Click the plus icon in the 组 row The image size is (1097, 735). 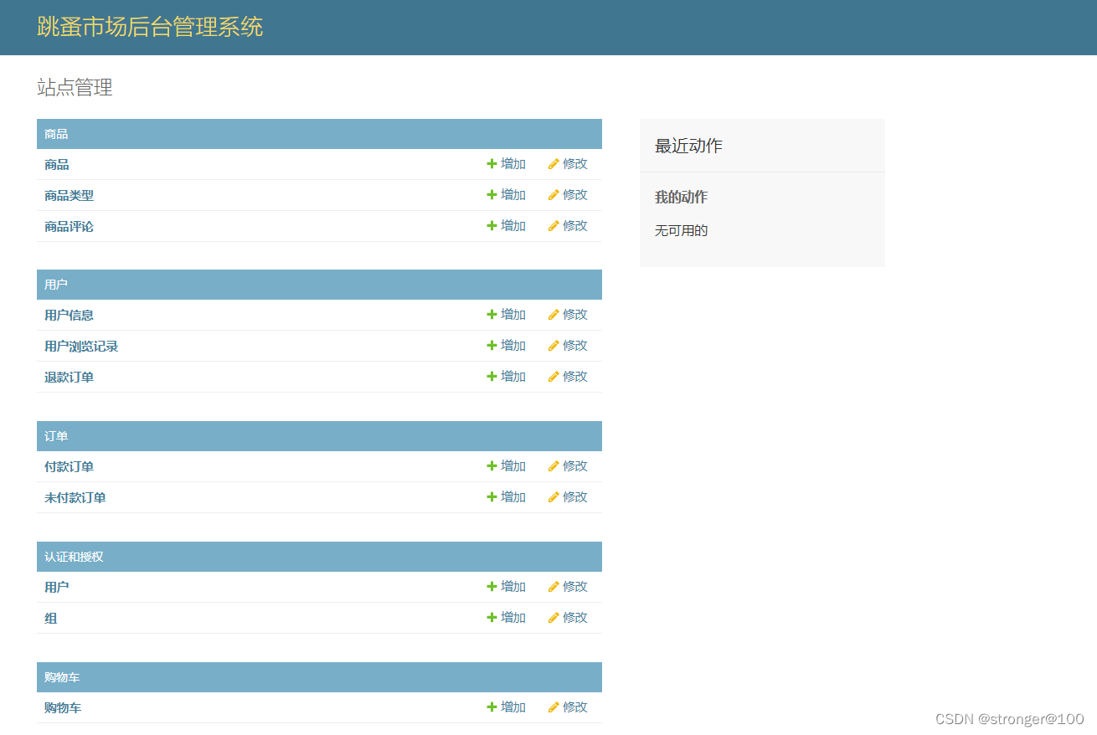click(x=492, y=618)
